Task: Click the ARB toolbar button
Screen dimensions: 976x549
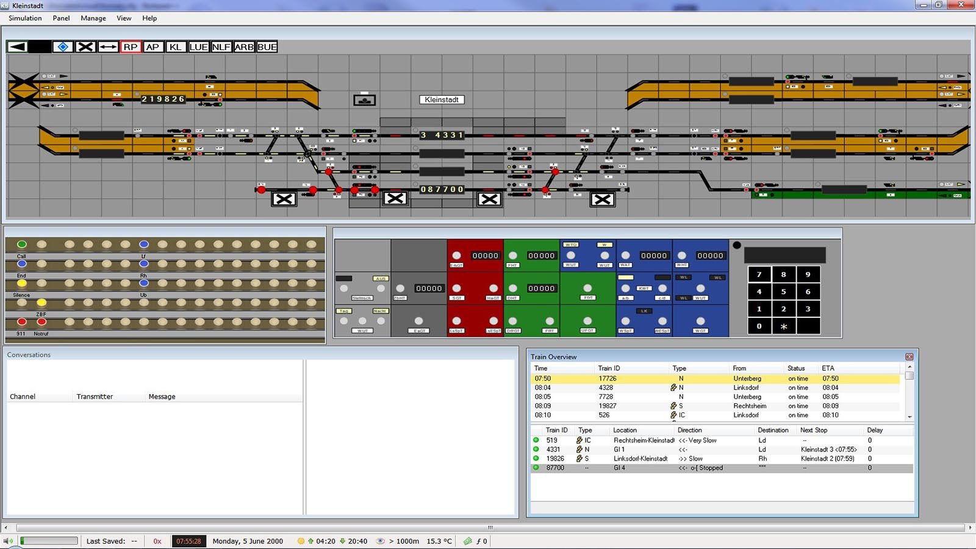Action: [x=244, y=47]
